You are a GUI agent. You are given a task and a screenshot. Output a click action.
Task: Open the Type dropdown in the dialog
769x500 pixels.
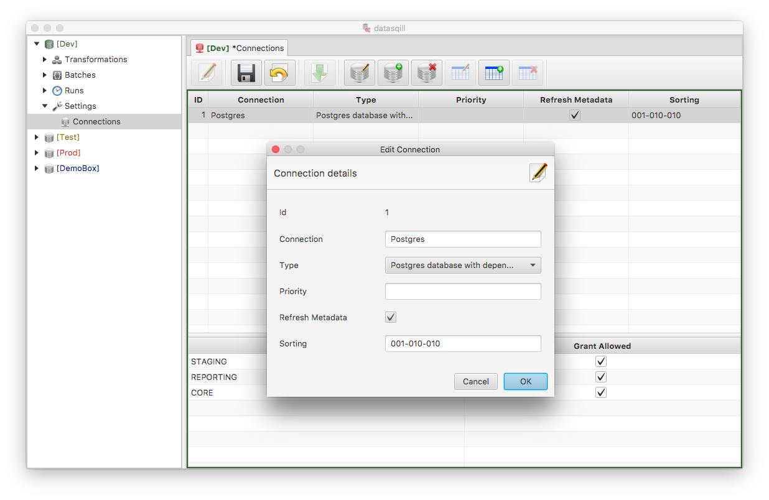pos(463,266)
